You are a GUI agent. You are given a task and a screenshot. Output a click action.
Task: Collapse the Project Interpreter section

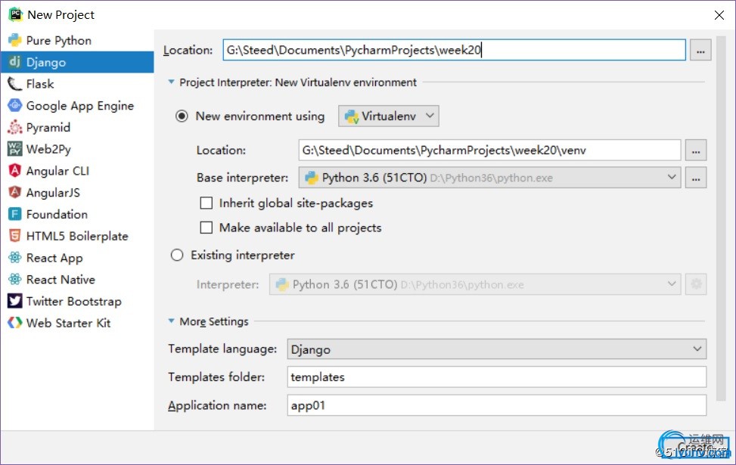[x=171, y=82]
